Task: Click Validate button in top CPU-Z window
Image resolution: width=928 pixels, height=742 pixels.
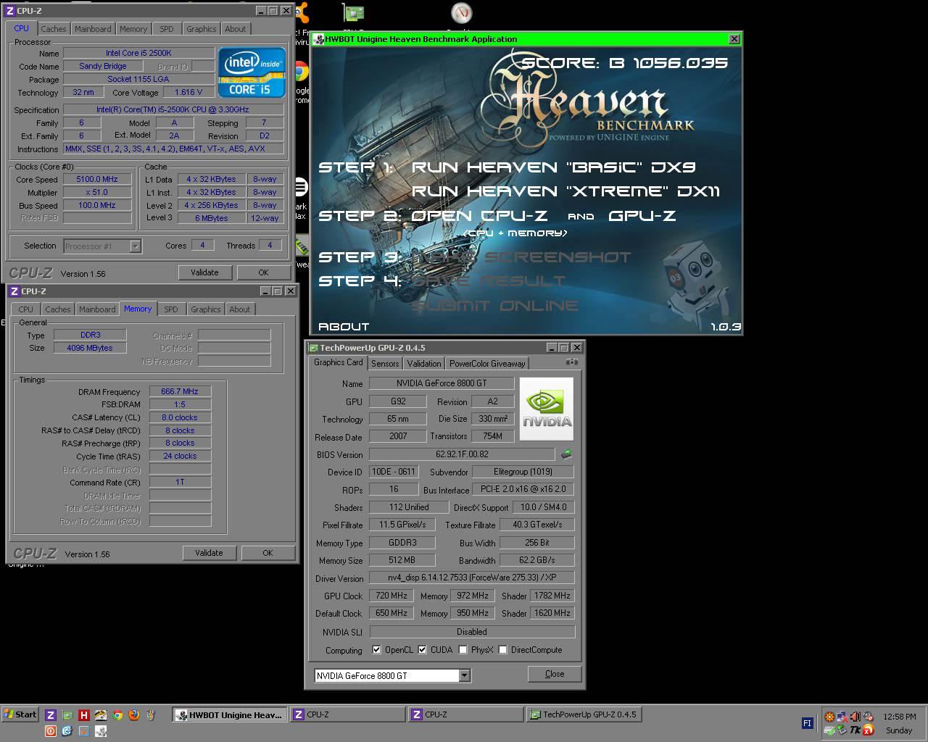Action: [204, 272]
